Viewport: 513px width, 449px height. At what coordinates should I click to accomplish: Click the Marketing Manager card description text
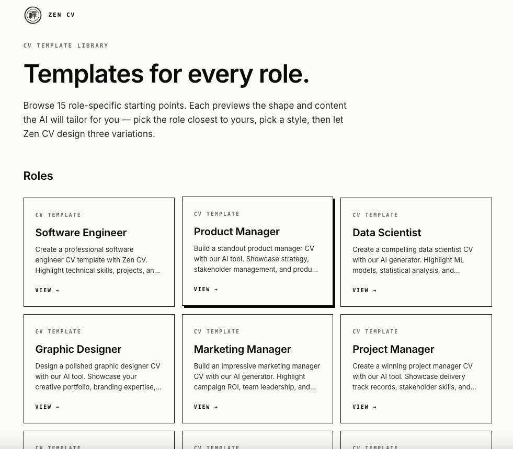point(257,376)
